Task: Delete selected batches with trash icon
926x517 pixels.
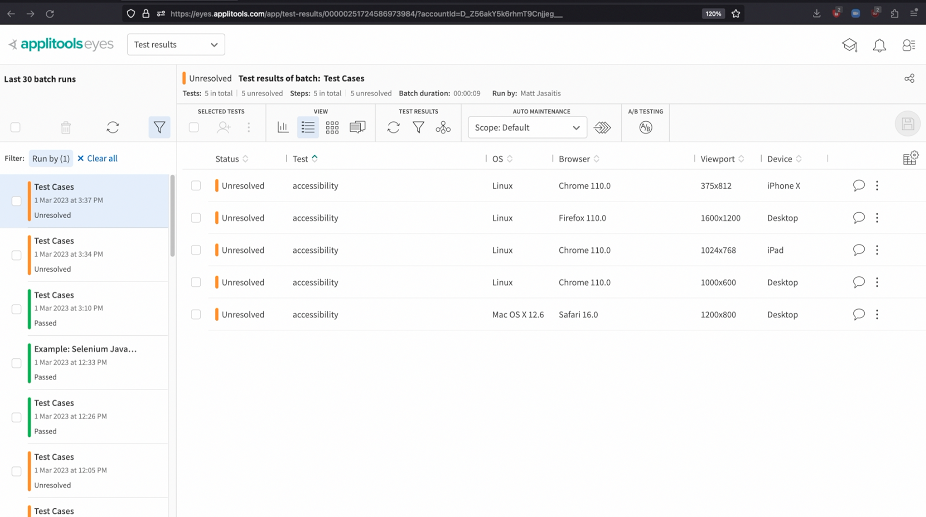Action: coord(66,127)
